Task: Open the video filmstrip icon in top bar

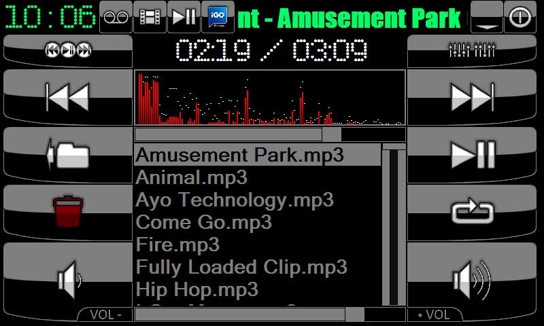Action: tap(150, 17)
